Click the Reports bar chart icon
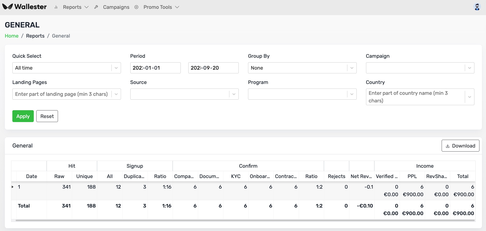This screenshot has width=486, height=231. point(56,7)
